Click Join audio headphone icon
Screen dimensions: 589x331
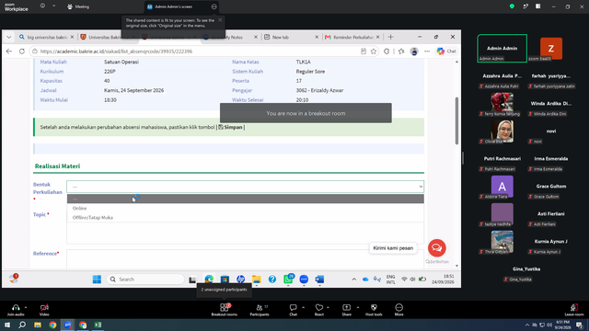pos(16,310)
